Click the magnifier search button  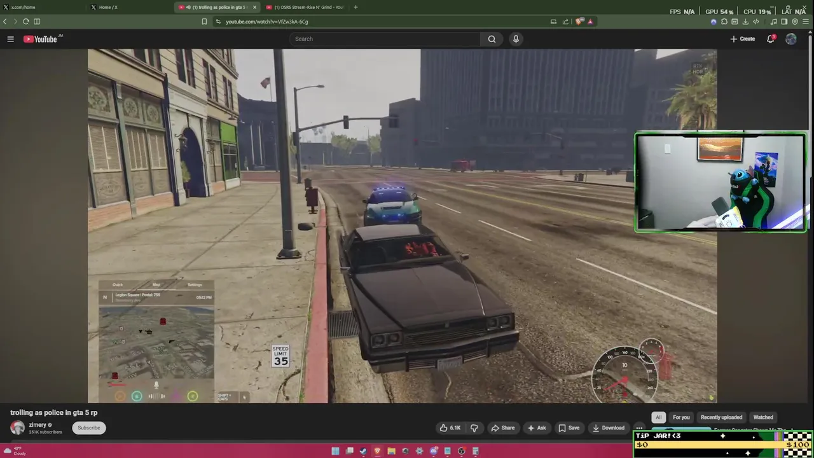click(492, 39)
